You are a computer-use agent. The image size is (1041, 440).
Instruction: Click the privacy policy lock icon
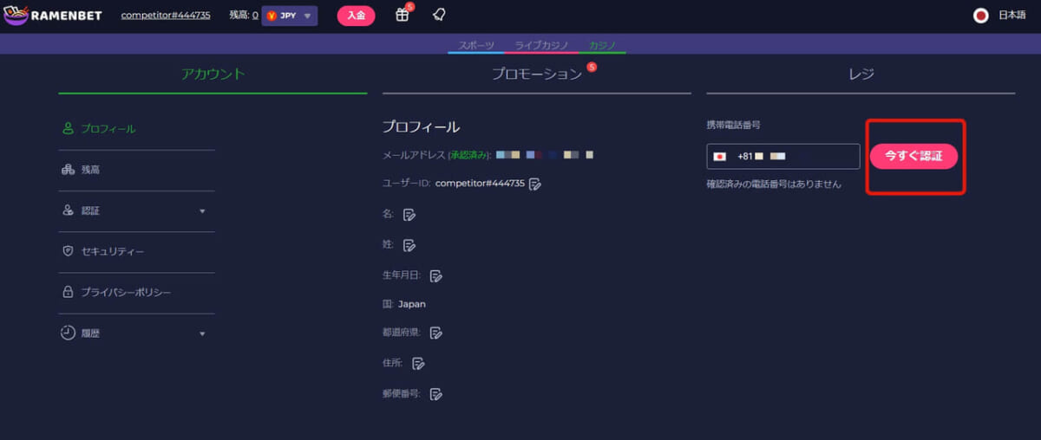point(68,293)
